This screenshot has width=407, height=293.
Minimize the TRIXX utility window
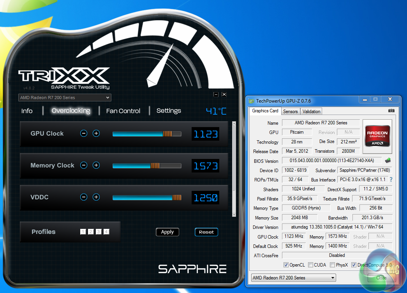[216, 94]
